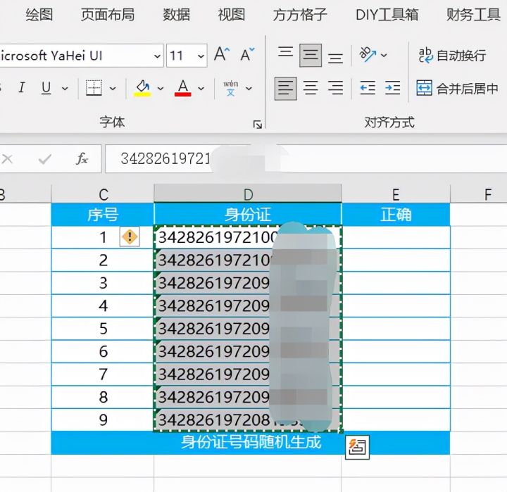
Task: Decrease indent icon
Action: coord(368,88)
